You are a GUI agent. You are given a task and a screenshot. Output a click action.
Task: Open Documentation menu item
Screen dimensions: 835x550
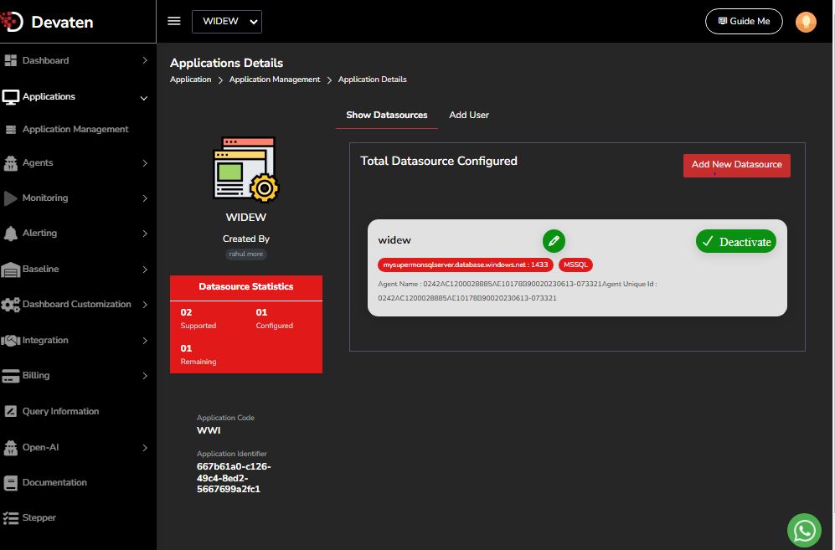click(54, 482)
